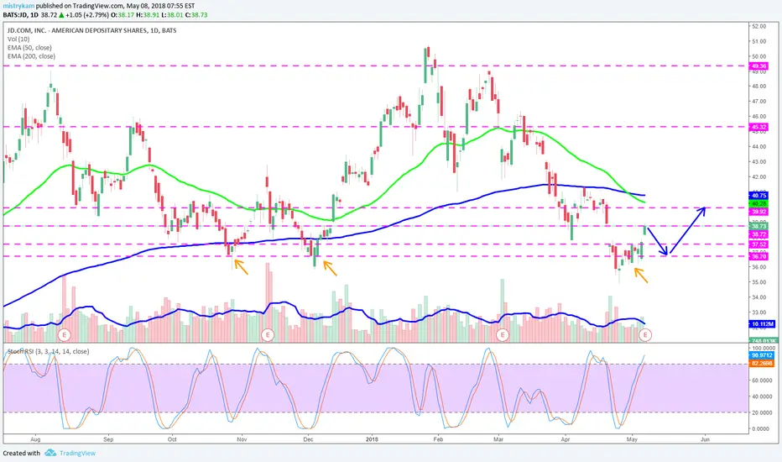The width and height of the screenshot is (782, 462).
Task: Open the TradingView link beside Created with
Action: [x=77, y=453]
